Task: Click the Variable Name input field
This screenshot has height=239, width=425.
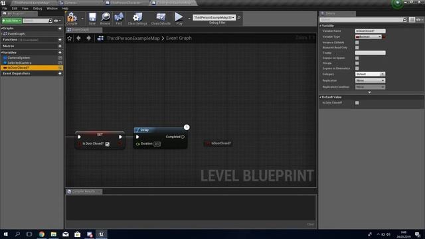Action: [x=371, y=31]
